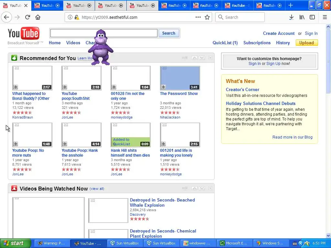Click view all next to Videos Being Watched Now

coord(97,189)
